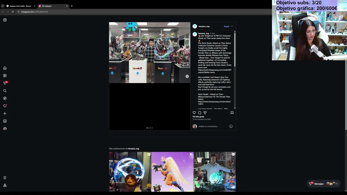Viewport: 347px width, 195px height.
Task: Open the Search panel in the sidebar
Action: click(5, 91)
